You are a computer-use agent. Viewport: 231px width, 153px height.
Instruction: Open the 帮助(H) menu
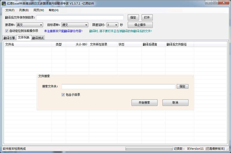click(x=54, y=10)
